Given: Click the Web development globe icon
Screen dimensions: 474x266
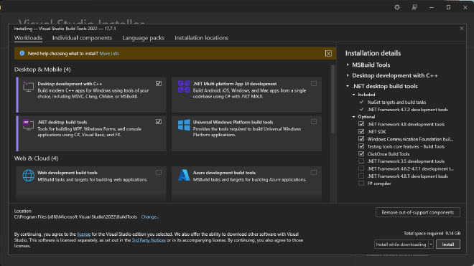Looking at the screenshot, I should click(28, 176).
